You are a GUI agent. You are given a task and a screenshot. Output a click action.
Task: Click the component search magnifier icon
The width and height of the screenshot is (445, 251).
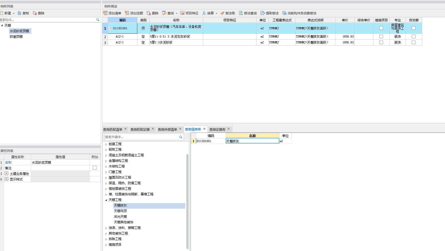pos(98,20)
